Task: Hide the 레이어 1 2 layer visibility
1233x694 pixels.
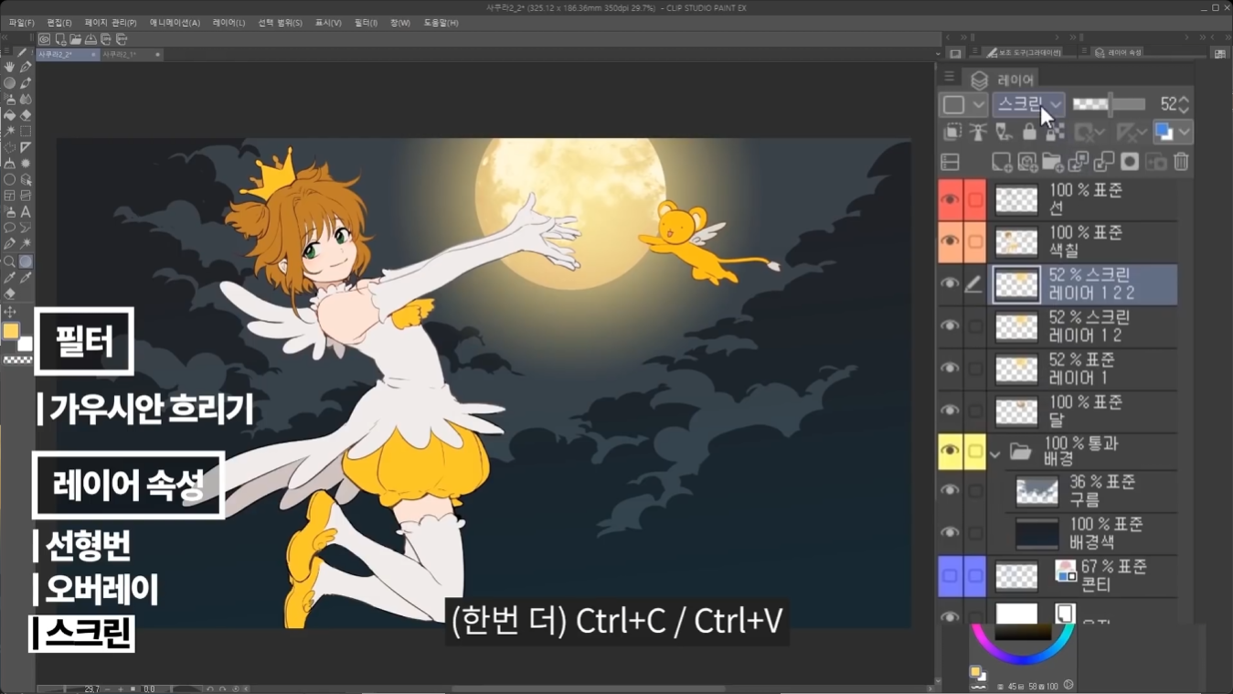Action: pyautogui.click(x=950, y=326)
